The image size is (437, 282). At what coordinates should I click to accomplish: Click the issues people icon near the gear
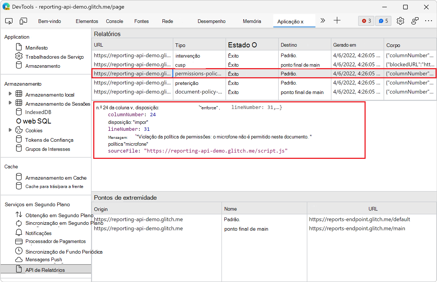415,21
